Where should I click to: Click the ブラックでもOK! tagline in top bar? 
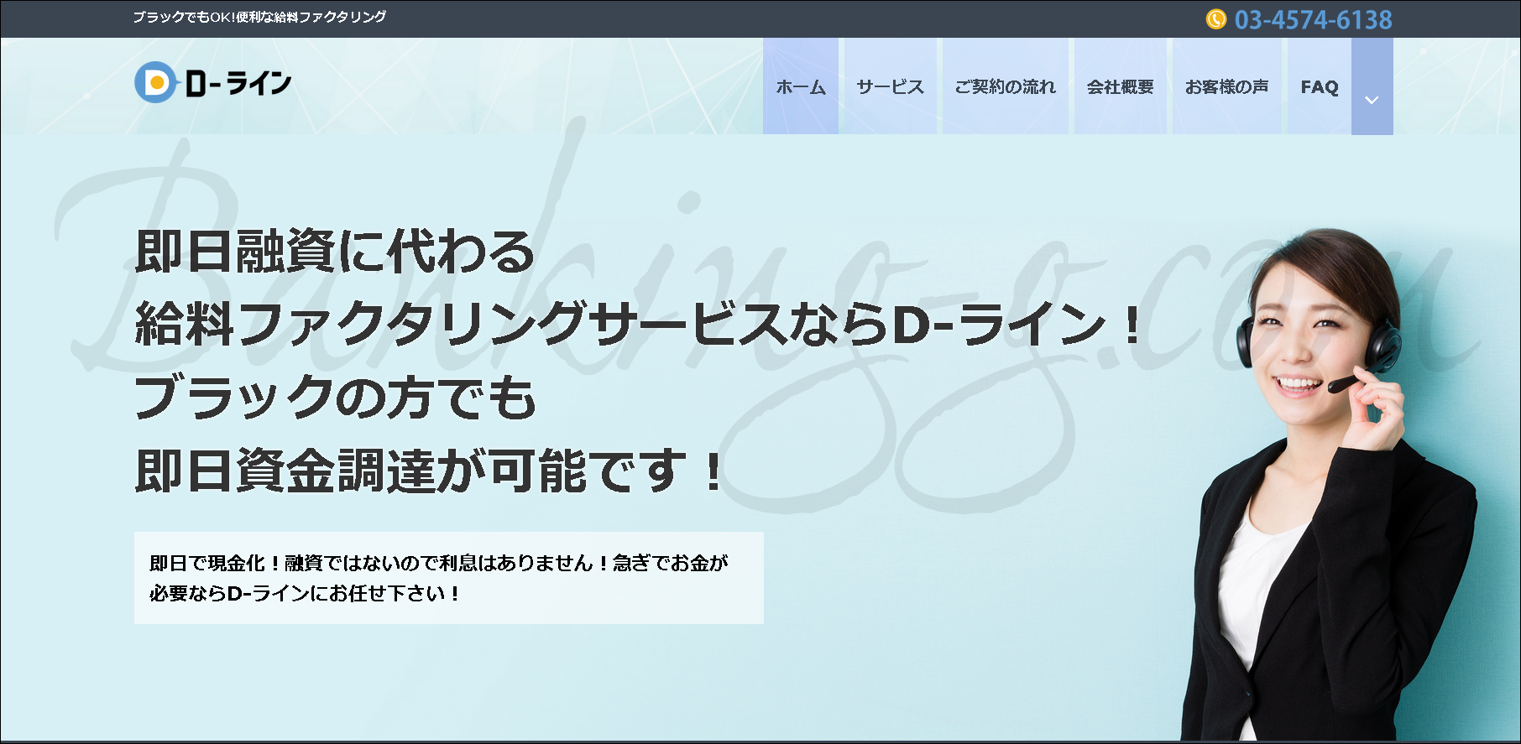[259, 17]
